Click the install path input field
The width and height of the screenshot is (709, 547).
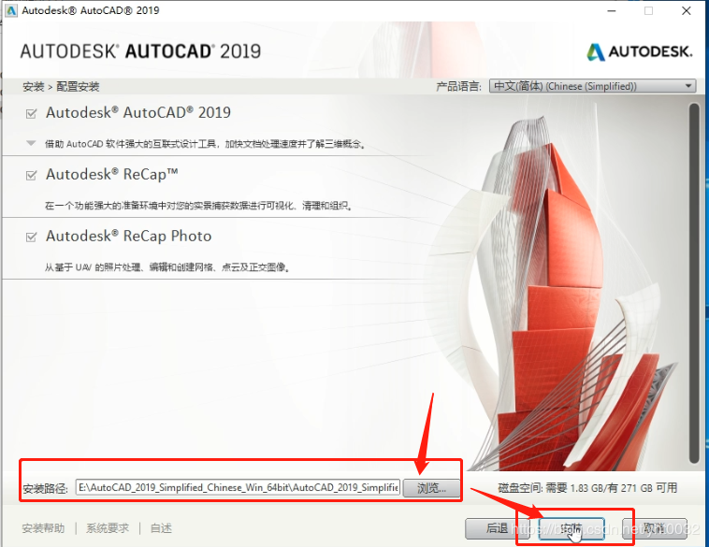238,487
